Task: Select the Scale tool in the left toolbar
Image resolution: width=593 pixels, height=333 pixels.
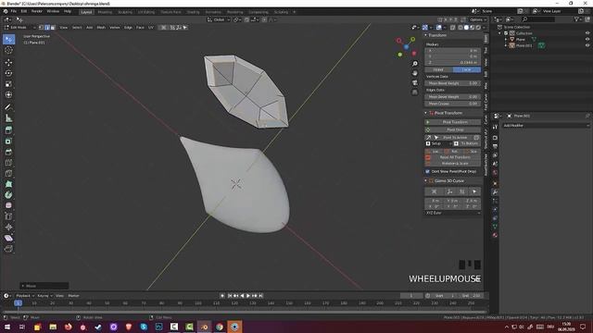Action: coord(8,84)
